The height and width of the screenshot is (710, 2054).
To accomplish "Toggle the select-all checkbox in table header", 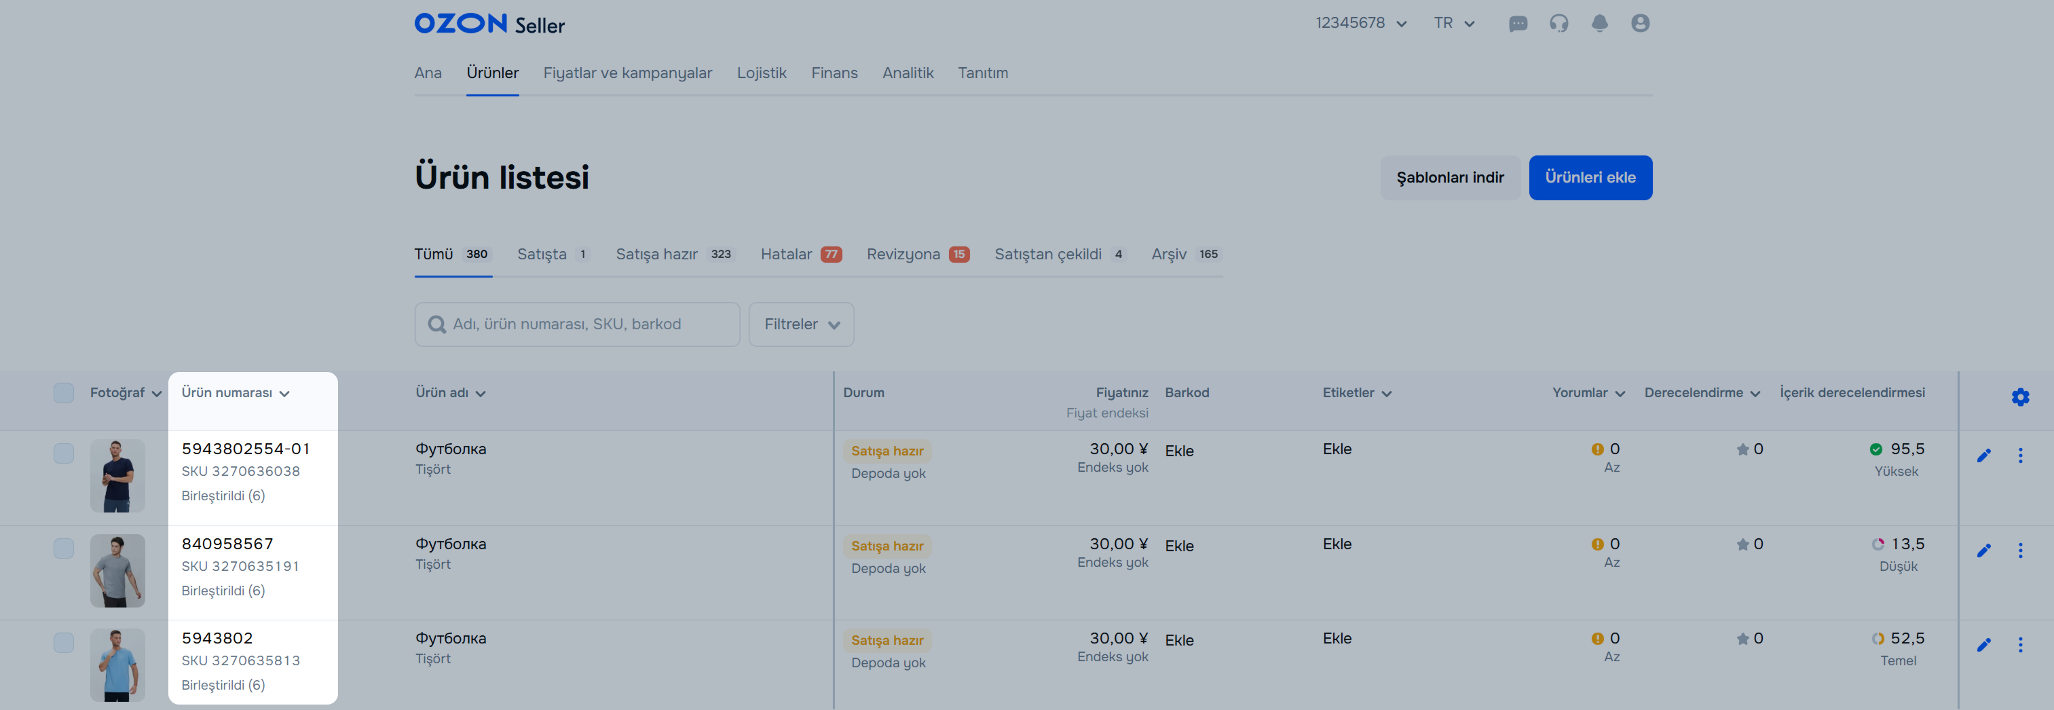I will click(x=64, y=393).
